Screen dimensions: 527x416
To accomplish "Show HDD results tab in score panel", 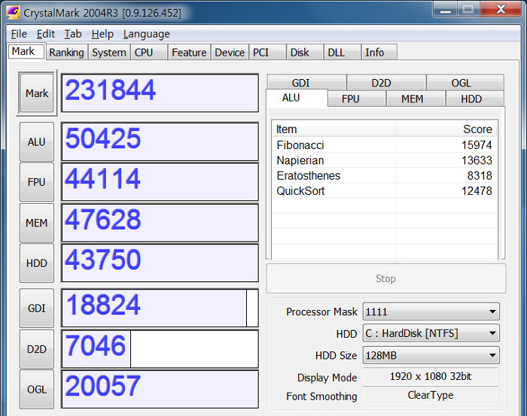I will point(474,99).
